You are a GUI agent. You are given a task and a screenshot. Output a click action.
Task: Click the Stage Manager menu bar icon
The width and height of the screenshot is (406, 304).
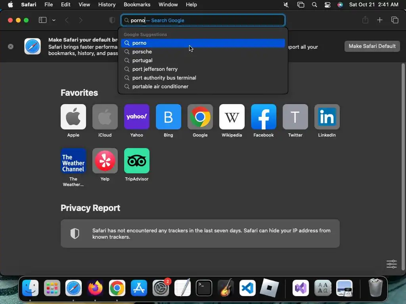pos(301,5)
